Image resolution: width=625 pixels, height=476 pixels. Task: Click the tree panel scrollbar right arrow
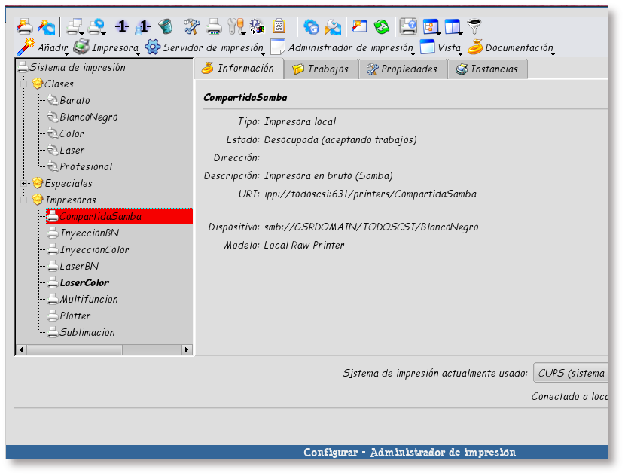click(188, 349)
